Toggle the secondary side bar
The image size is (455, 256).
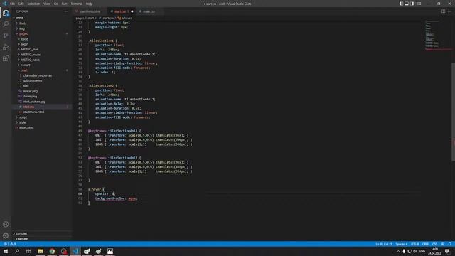(412, 4)
